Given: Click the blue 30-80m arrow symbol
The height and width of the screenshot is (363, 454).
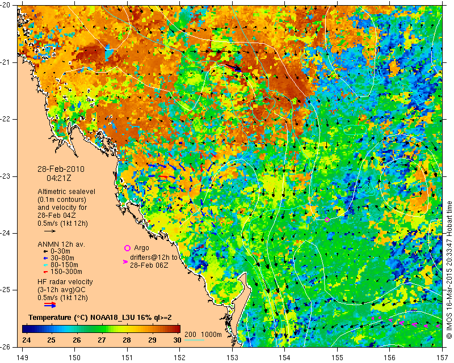Looking at the screenshot, I should point(45,258).
